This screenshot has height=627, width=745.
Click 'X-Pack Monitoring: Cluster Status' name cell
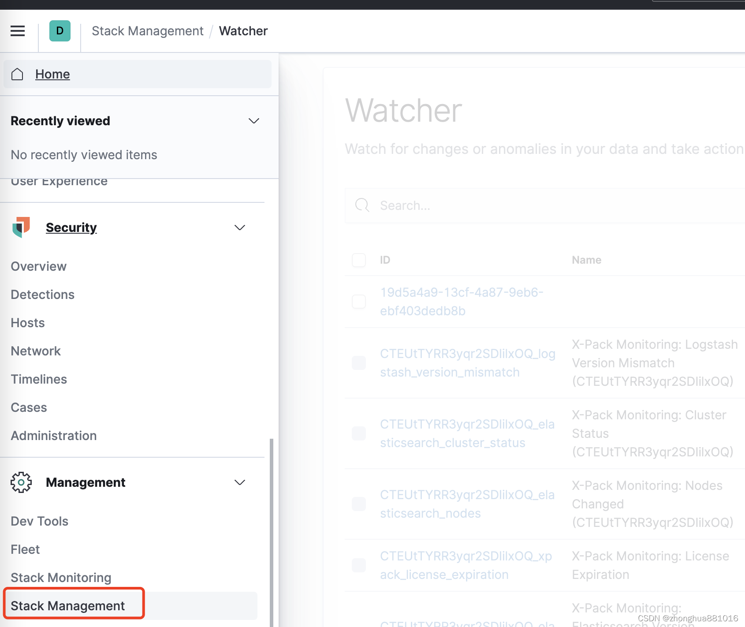point(652,433)
